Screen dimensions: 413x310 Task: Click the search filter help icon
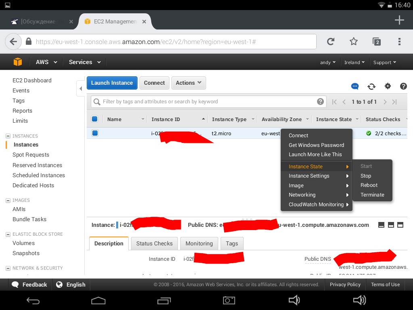(x=320, y=101)
